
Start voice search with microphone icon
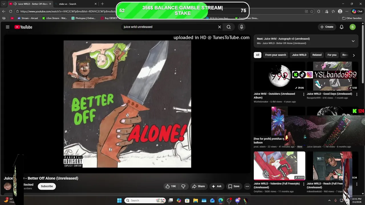[x=242, y=27]
